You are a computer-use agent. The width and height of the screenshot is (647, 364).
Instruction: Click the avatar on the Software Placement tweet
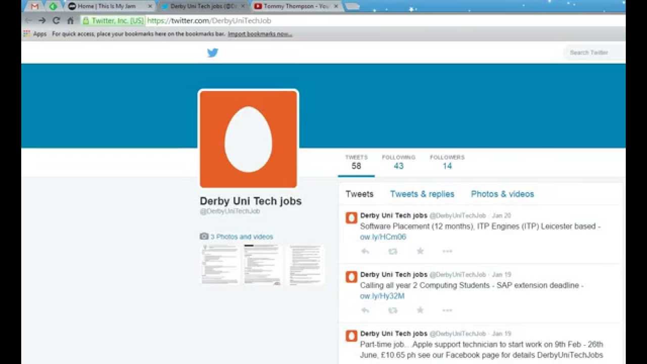click(351, 218)
